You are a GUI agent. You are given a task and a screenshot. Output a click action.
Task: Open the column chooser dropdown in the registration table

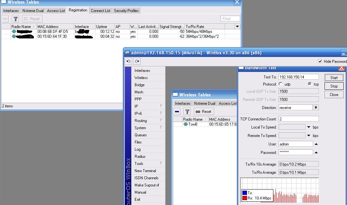pos(237,26)
